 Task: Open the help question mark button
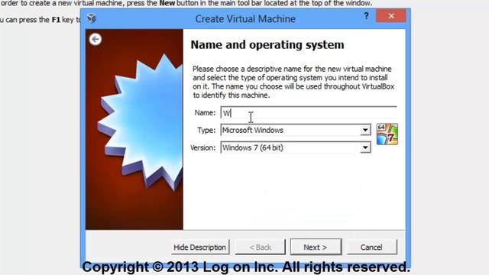click(x=366, y=16)
